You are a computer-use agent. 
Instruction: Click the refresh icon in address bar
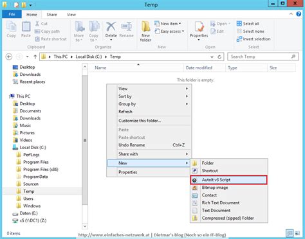(219, 57)
